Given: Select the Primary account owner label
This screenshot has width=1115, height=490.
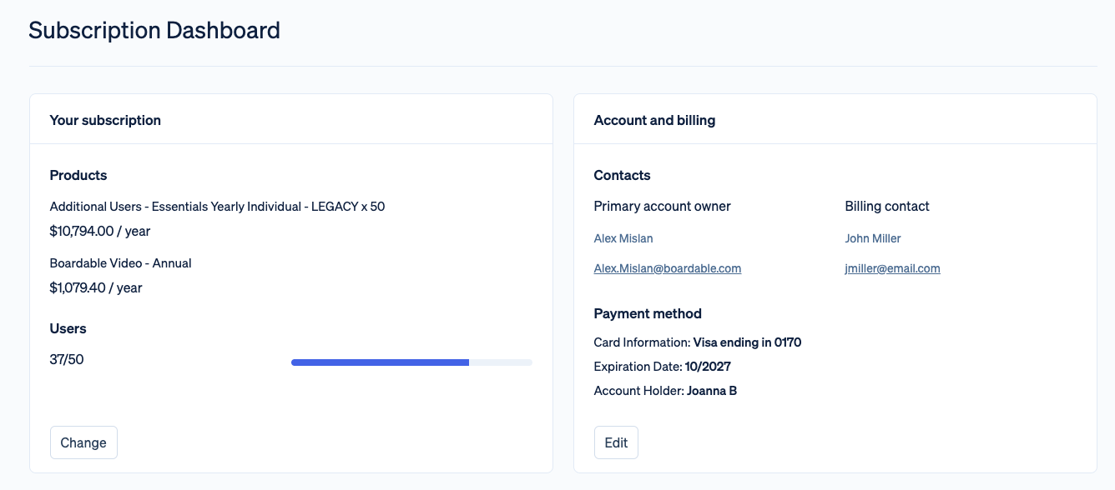Looking at the screenshot, I should [x=663, y=206].
